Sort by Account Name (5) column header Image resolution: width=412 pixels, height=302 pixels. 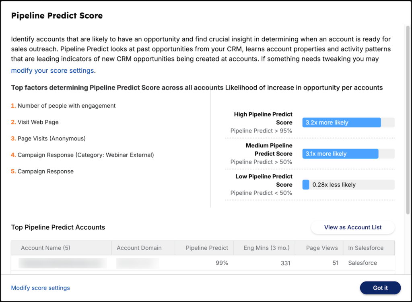[x=45, y=248]
